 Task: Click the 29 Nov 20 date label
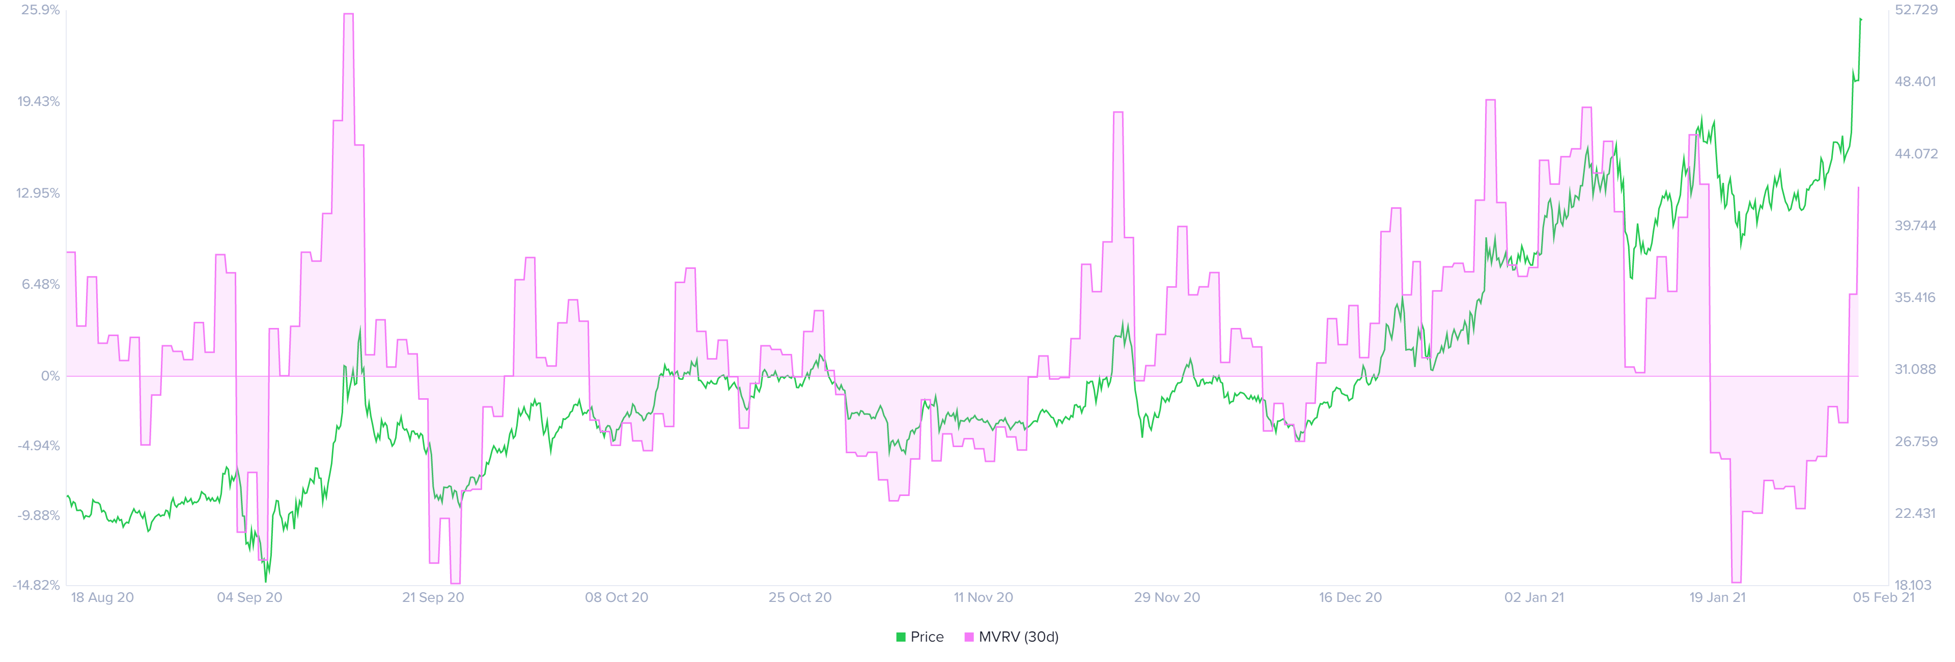pos(1167,597)
